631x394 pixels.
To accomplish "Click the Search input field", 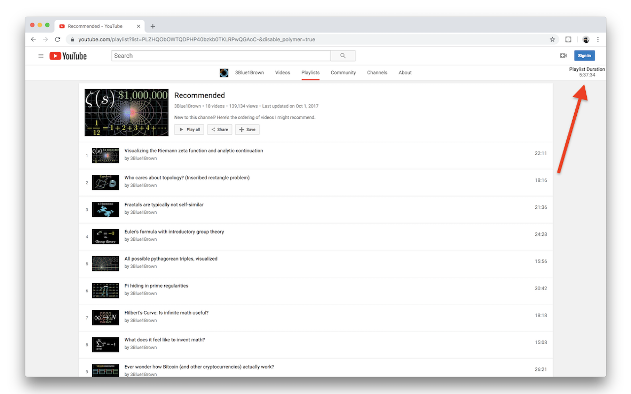I will [221, 56].
